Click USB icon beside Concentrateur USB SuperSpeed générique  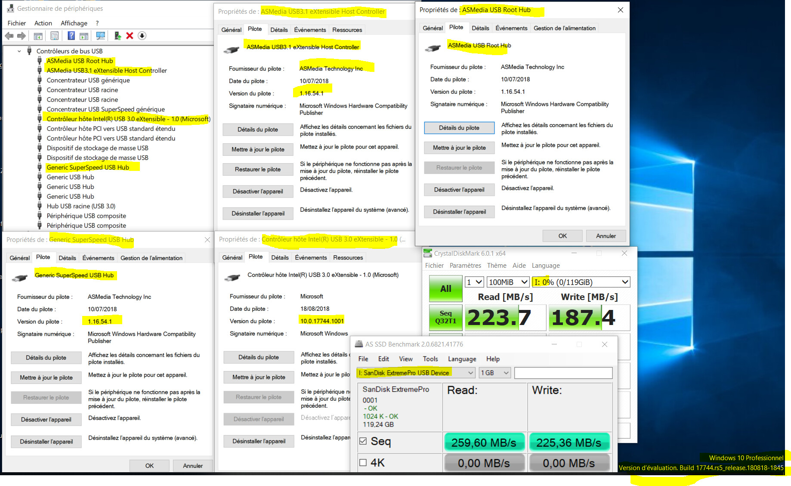(x=40, y=109)
